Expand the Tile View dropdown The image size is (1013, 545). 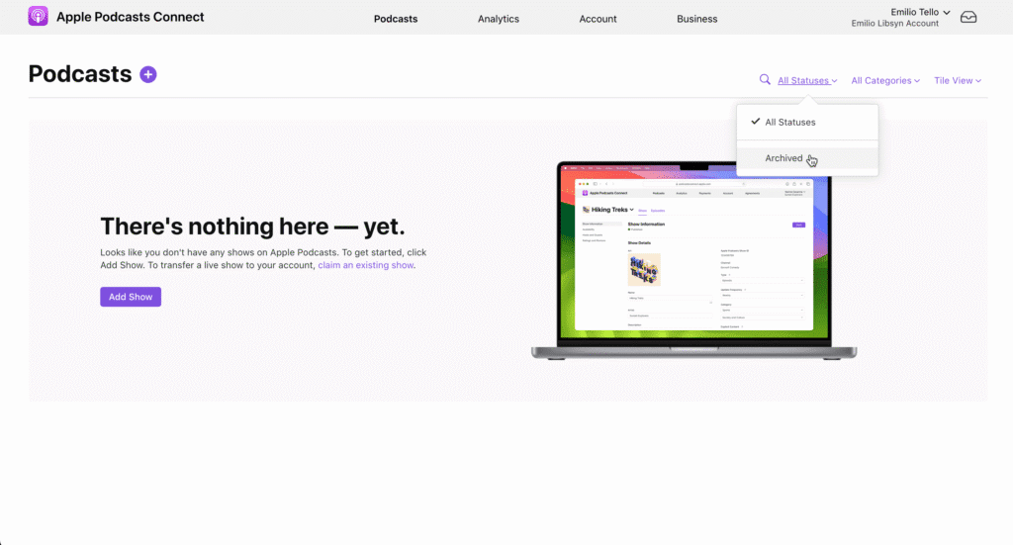[958, 81]
